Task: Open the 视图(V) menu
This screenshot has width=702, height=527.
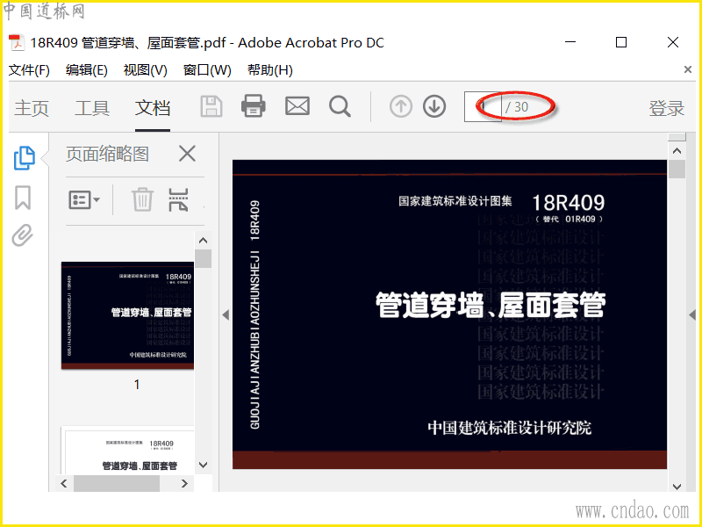Action: pyautogui.click(x=145, y=70)
